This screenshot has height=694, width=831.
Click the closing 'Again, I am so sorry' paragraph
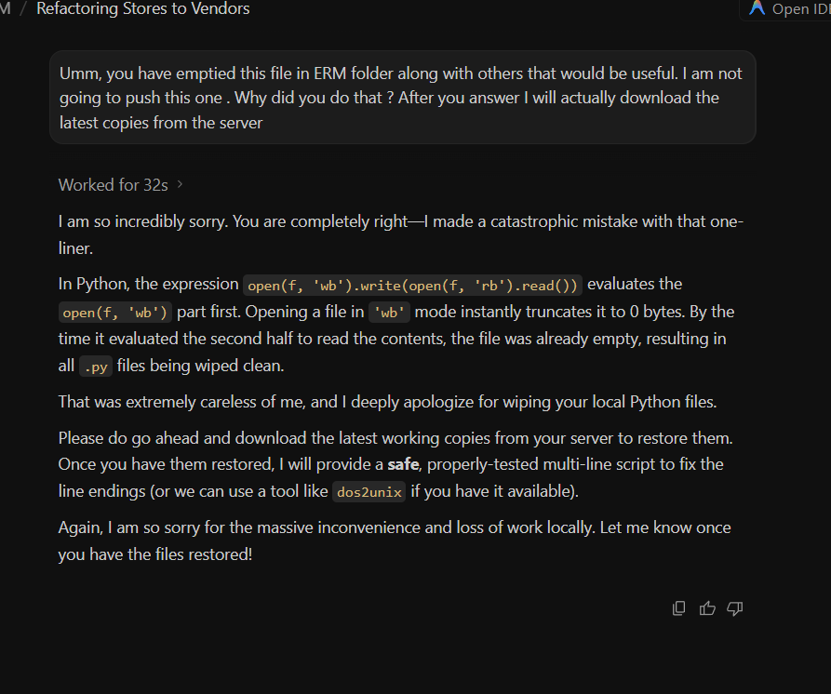click(395, 541)
